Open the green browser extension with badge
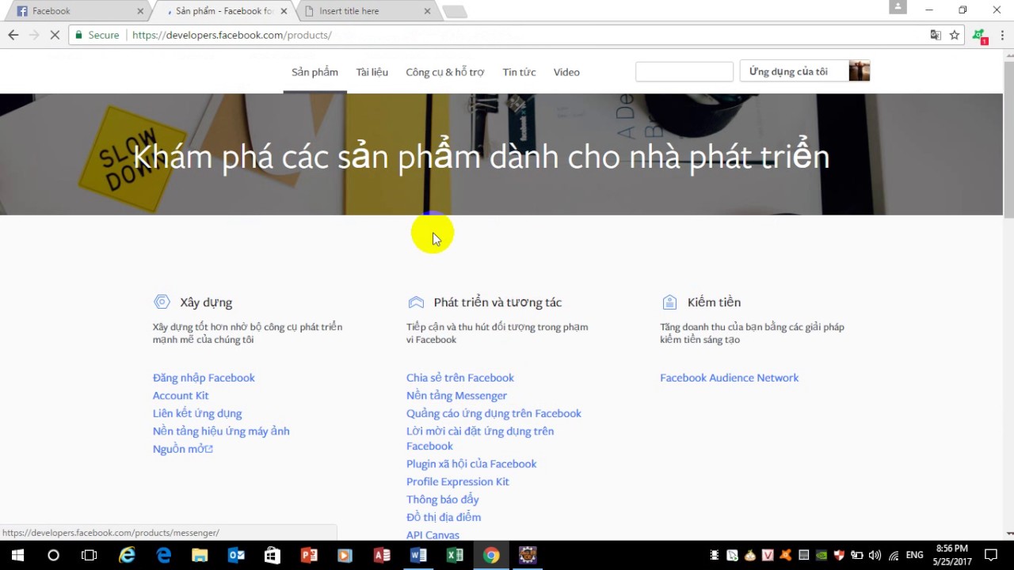Image resolution: width=1014 pixels, height=570 pixels. [x=980, y=36]
